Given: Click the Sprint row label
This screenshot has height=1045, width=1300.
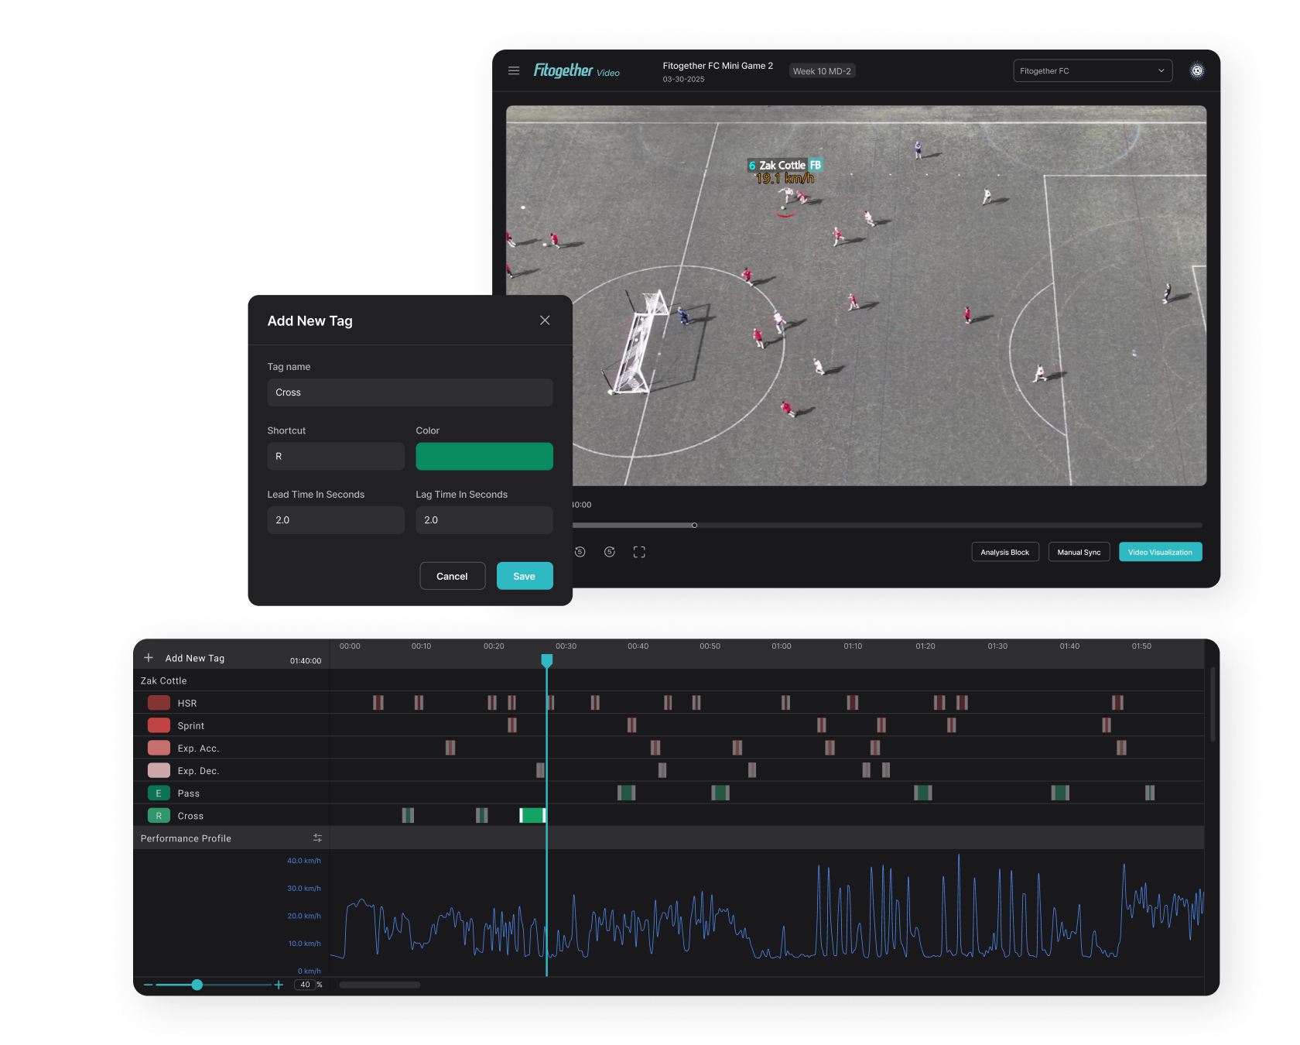Looking at the screenshot, I should click(191, 725).
